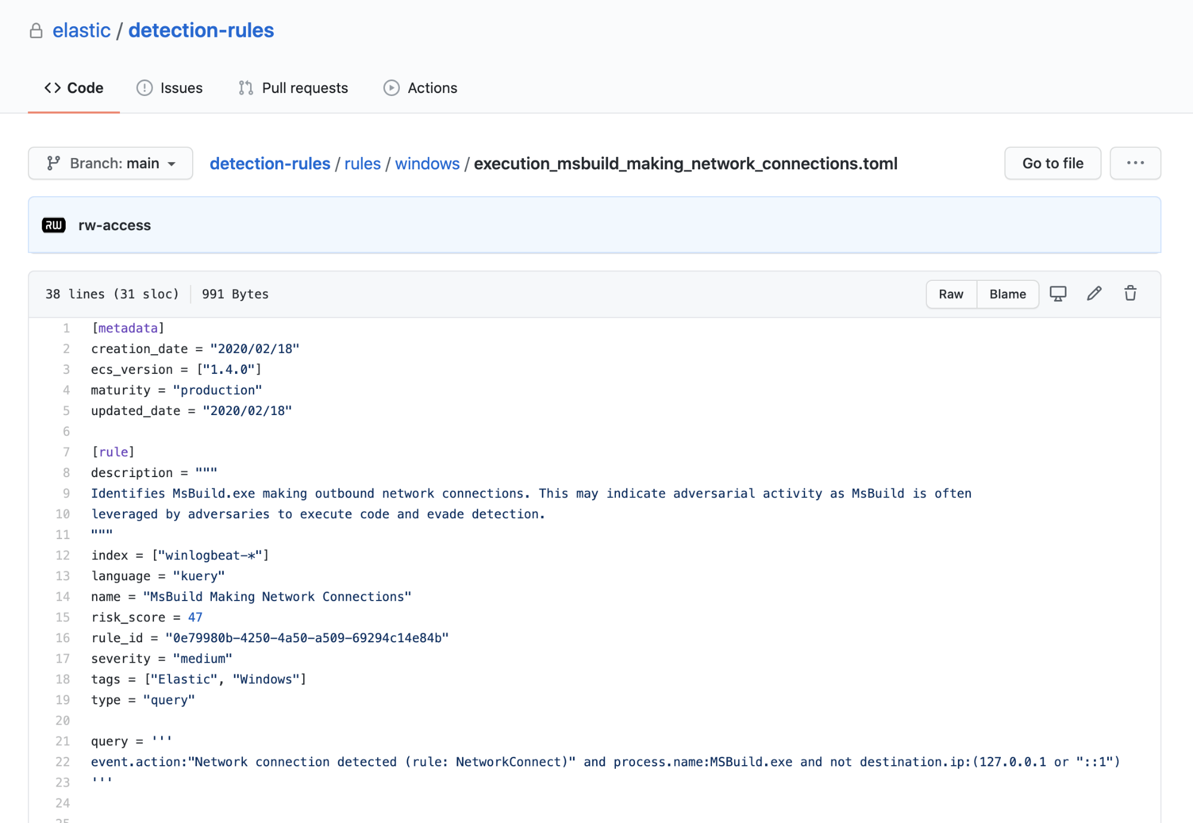1193x823 pixels.
Task: Navigate to the windows folder breadcrumb
Action: coord(427,163)
